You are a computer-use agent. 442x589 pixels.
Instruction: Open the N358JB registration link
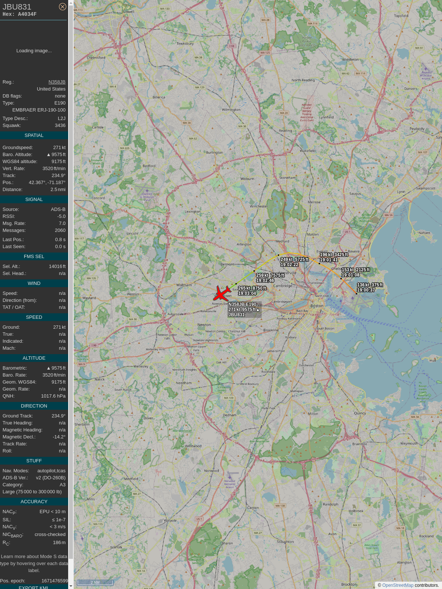tap(57, 82)
